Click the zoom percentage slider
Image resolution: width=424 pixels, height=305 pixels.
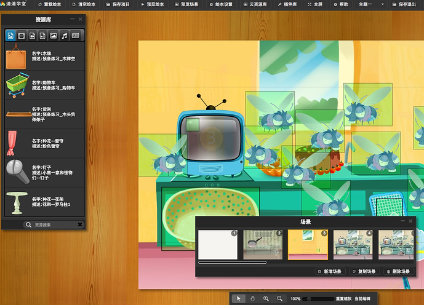318,299
